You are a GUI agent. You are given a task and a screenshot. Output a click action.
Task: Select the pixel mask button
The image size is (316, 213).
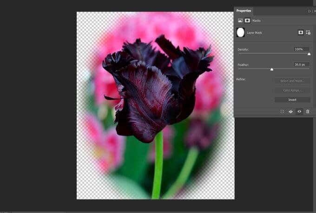pos(300,32)
